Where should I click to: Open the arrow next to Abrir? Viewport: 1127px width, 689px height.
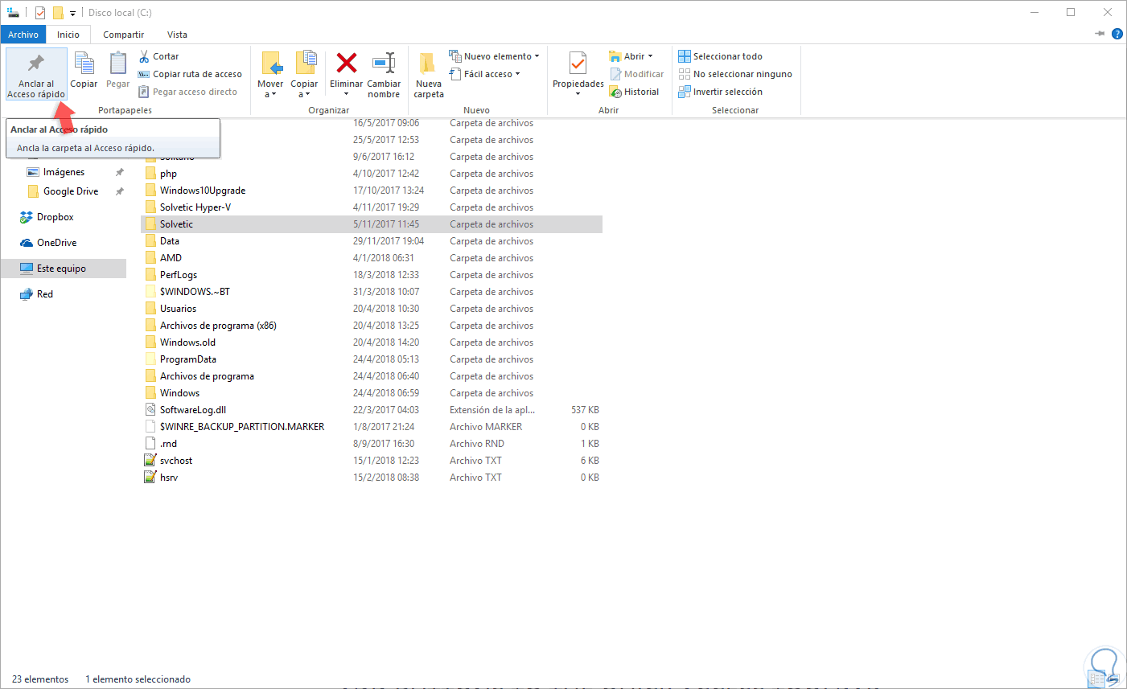tap(650, 56)
